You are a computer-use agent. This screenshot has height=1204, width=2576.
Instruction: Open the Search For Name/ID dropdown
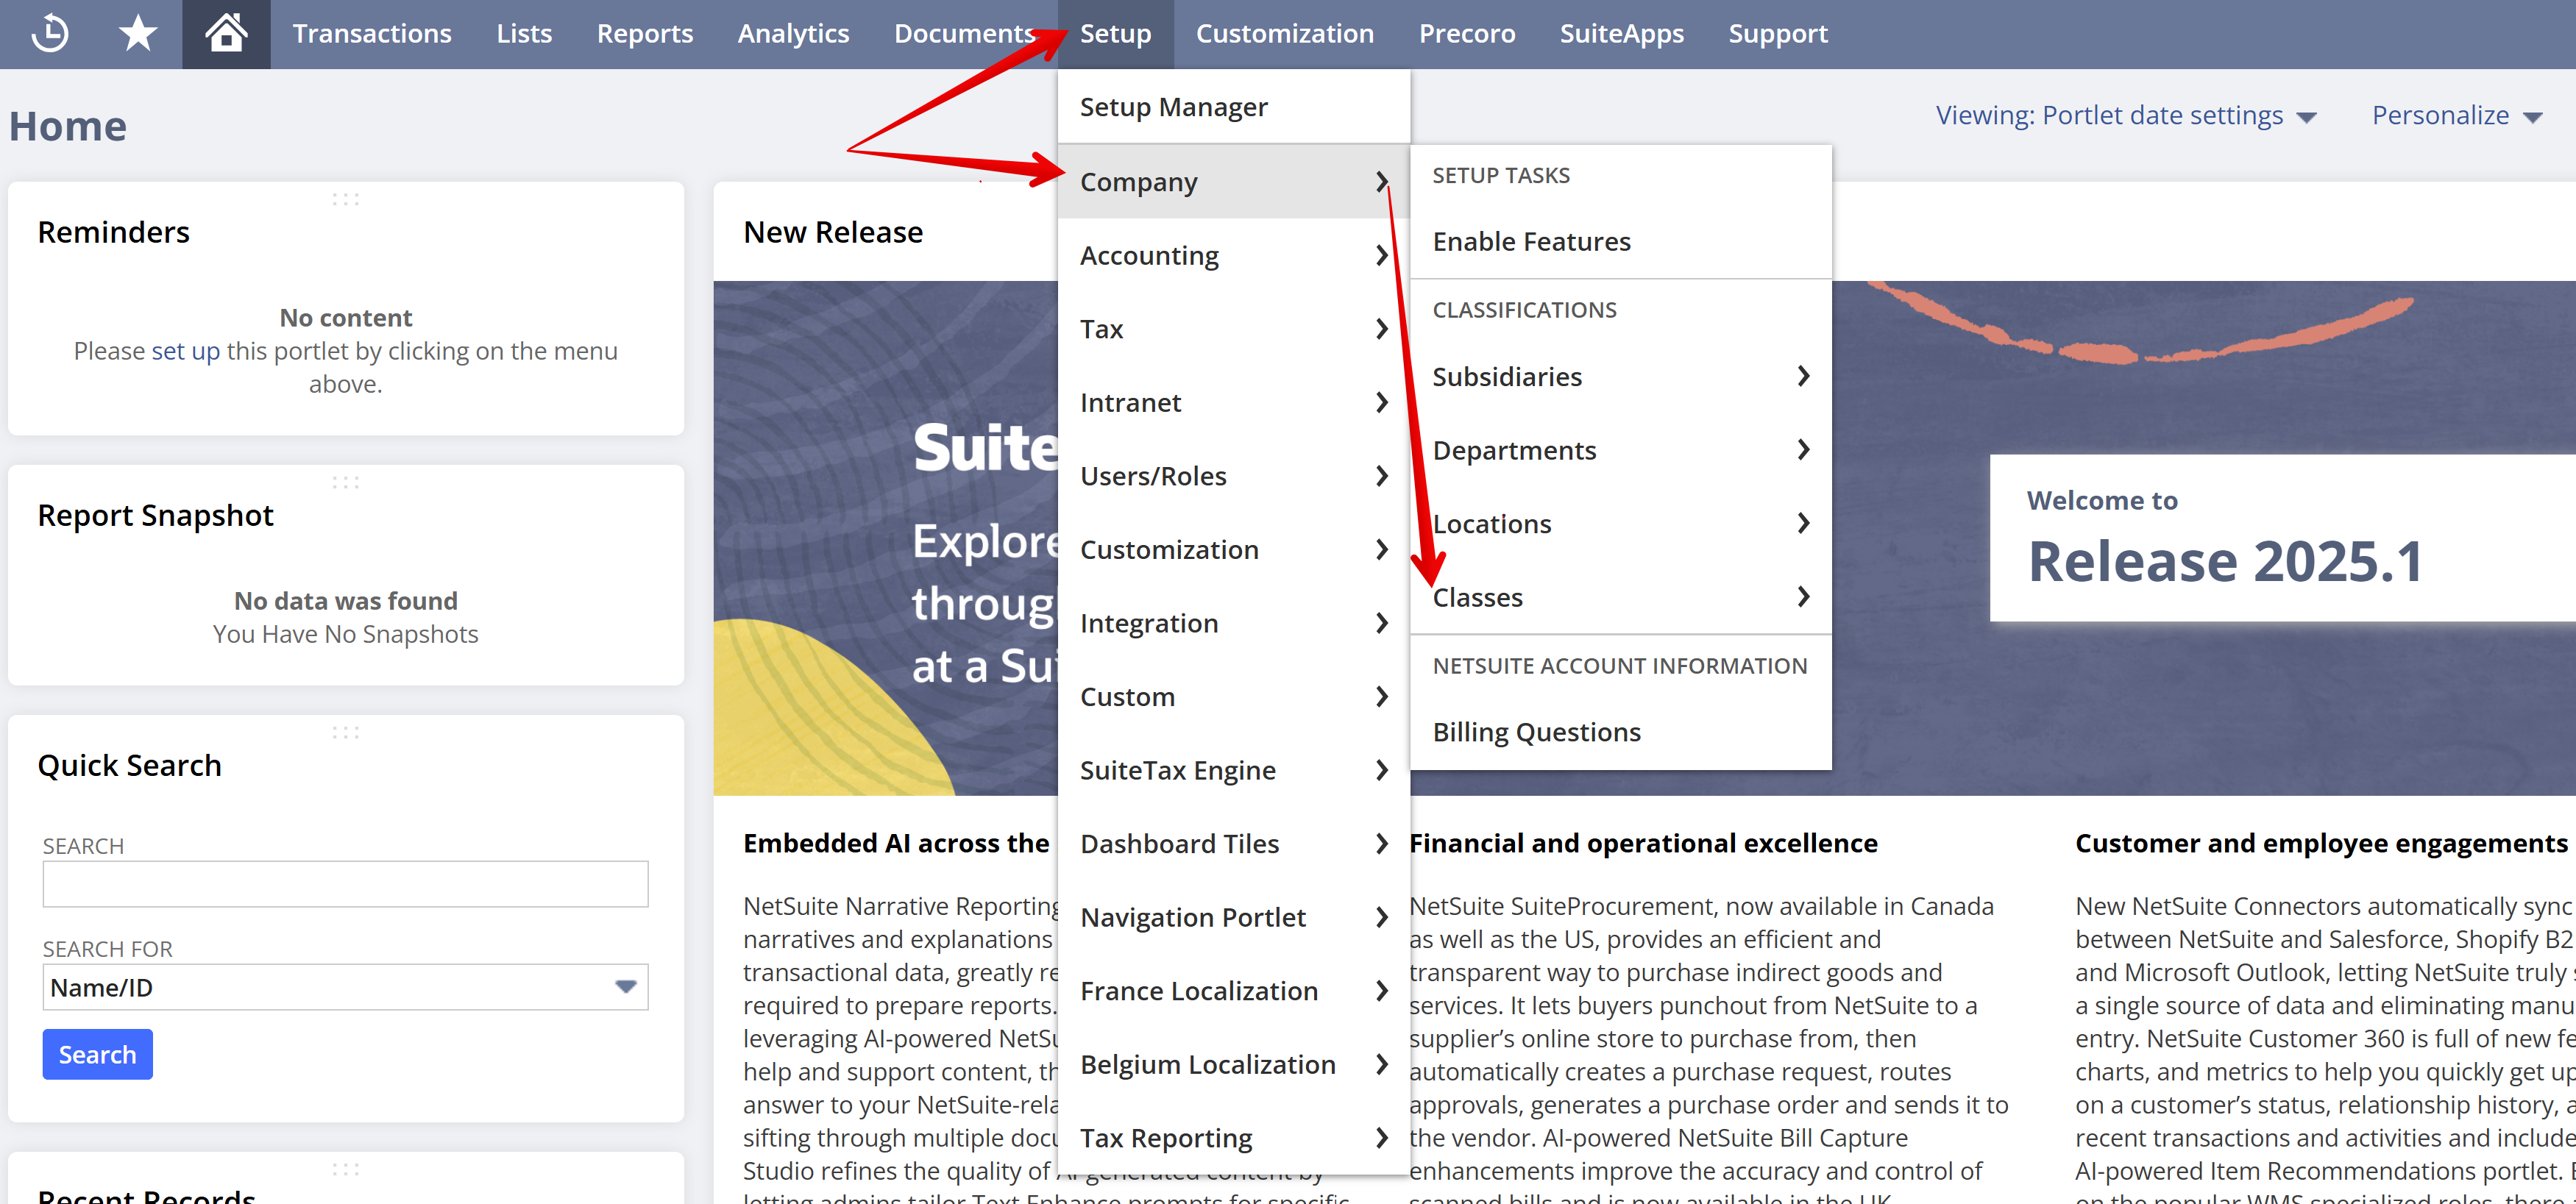pos(345,987)
